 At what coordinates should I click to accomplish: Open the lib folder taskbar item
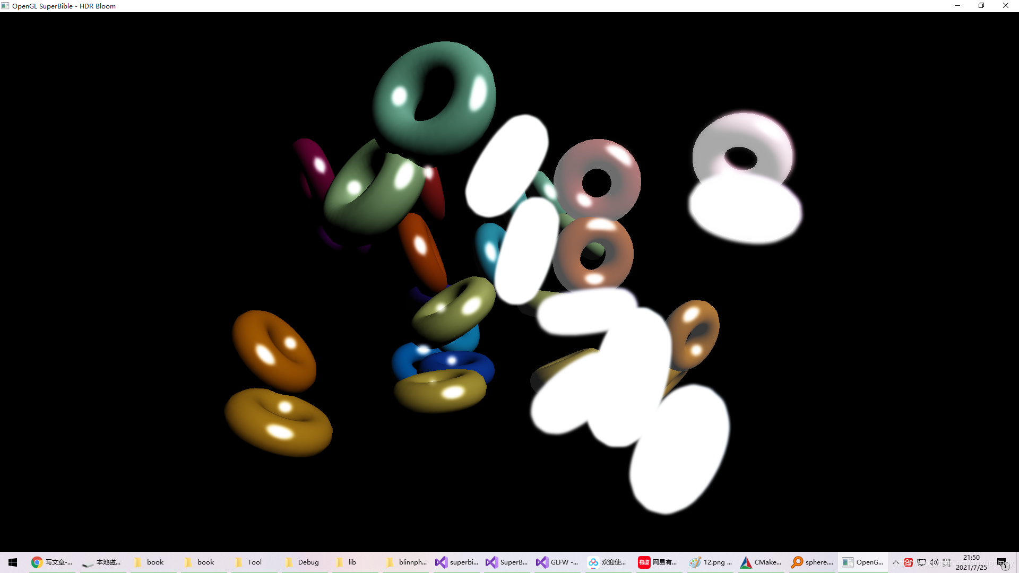coord(346,562)
